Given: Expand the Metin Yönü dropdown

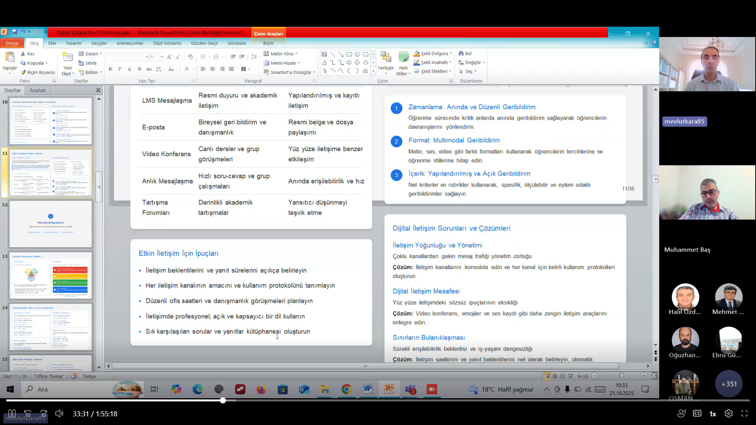Looking at the screenshot, I should point(296,54).
